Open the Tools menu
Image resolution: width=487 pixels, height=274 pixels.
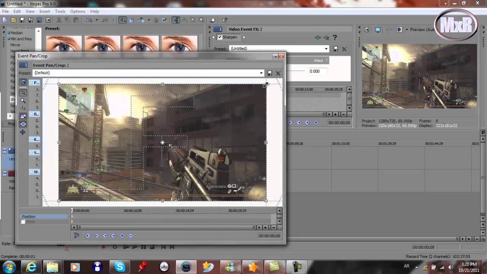60,11
